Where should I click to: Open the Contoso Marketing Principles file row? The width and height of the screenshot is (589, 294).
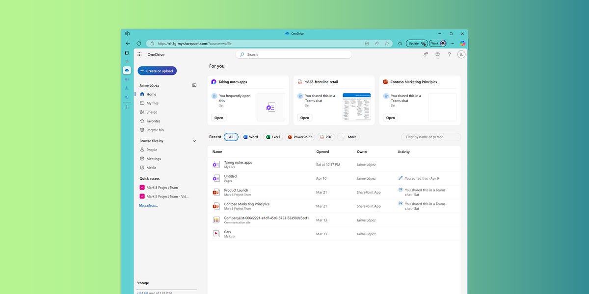click(334, 206)
